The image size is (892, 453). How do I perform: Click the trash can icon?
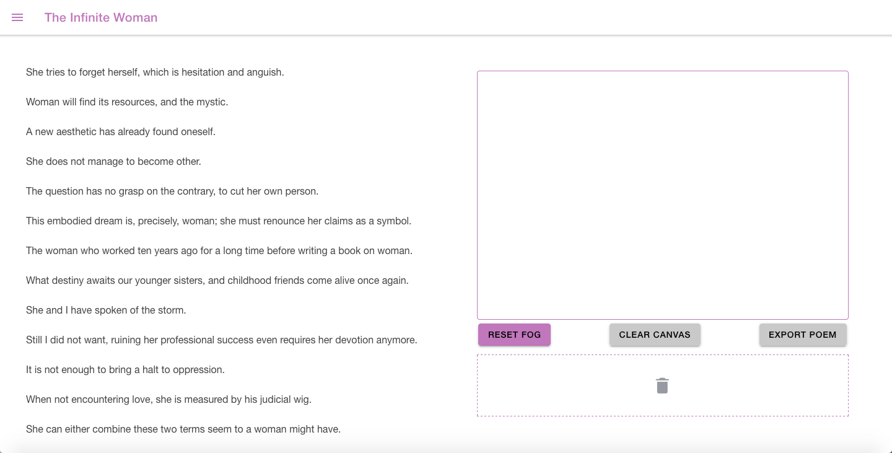(662, 385)
